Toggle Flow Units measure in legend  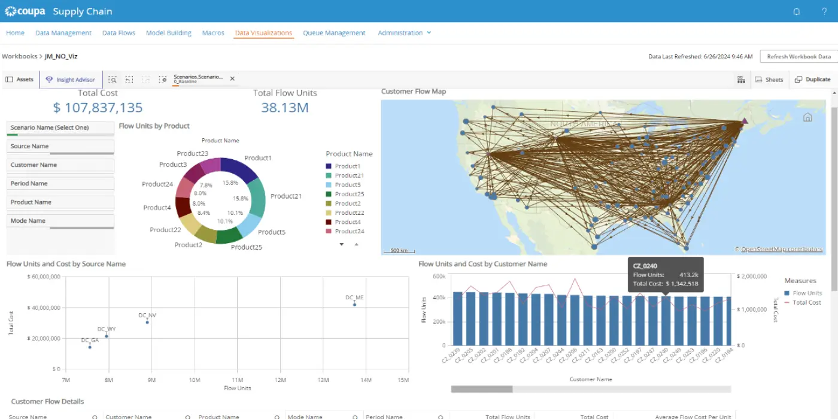tap(803, 293)
